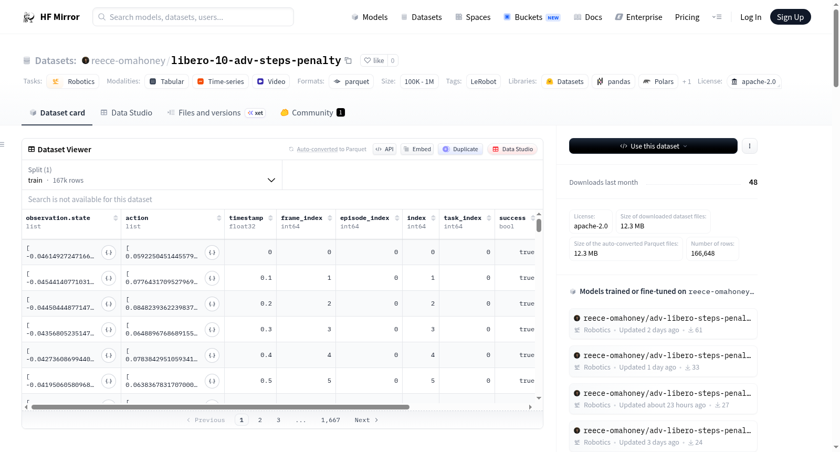
Task: Switch to Data Studio tab
Action: tap(127, 113)
